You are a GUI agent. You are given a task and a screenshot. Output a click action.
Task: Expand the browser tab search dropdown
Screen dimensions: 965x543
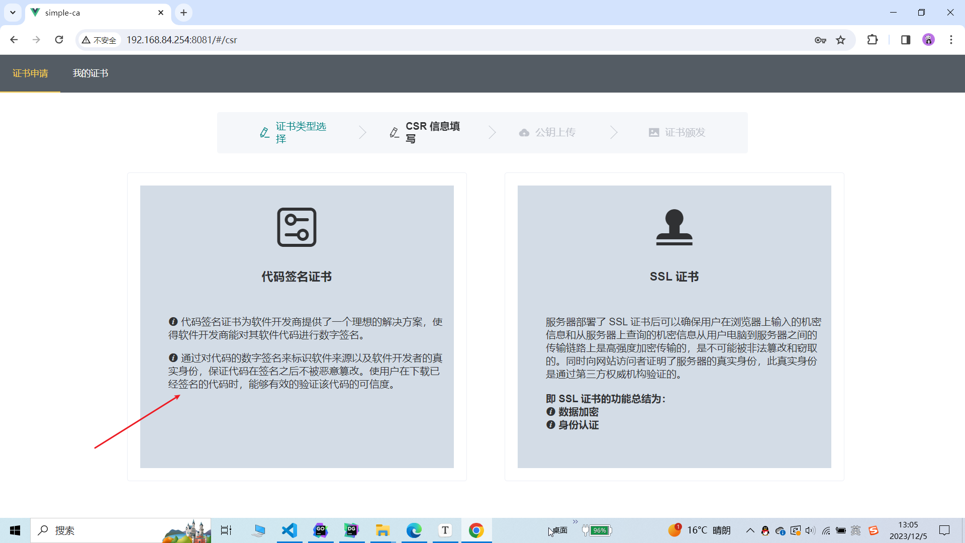click(x=13, y=13)
